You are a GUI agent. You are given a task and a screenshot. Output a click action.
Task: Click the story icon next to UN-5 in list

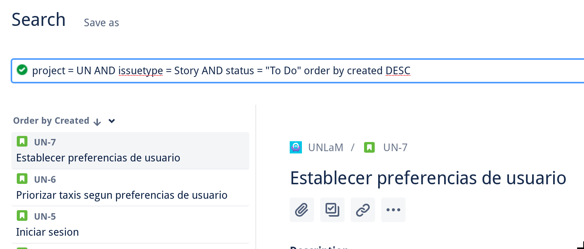(22, 216)
